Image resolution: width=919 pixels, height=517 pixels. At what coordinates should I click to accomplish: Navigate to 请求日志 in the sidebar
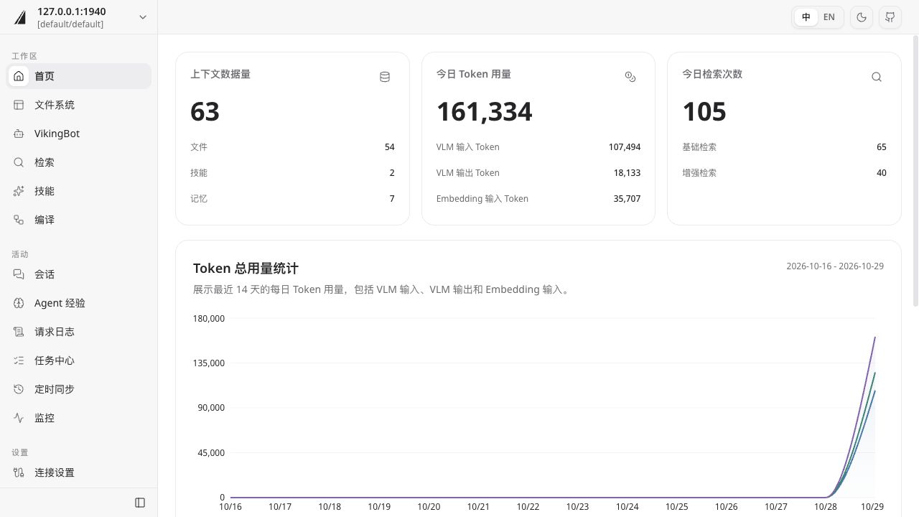tap(79, 332)
